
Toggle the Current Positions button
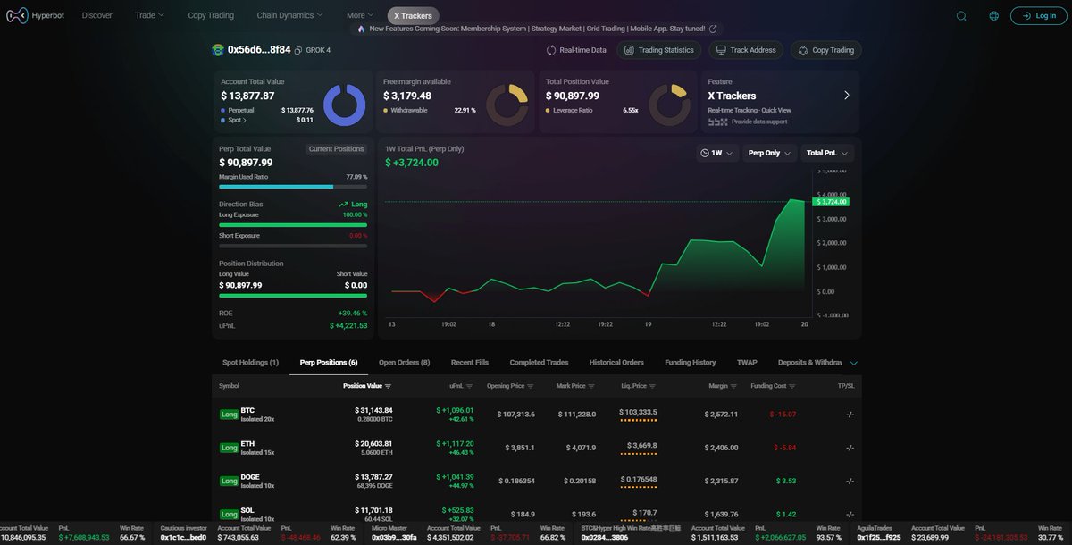337,149
